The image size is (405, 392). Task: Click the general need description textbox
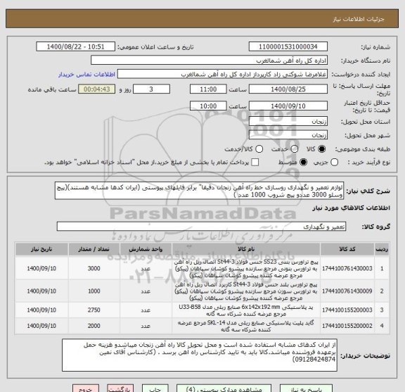(200, 191)
